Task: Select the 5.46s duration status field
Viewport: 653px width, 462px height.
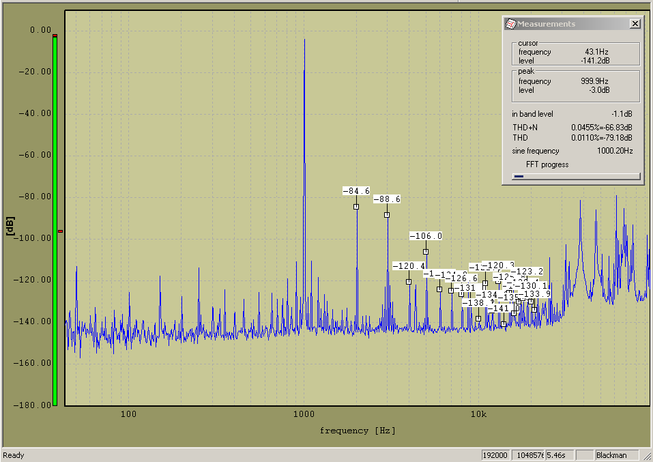Action: point(559,455)
